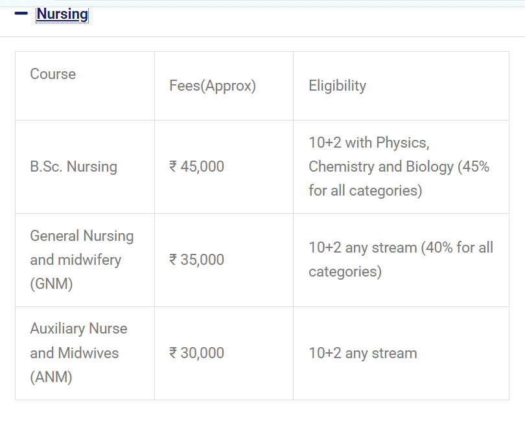Click the rupee symbol before 35,000
The image size is (525, 430).
click(173, 260)
